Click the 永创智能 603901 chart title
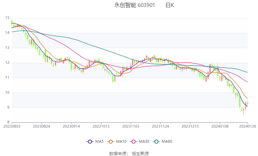The height and width of the screenshot is (156, 258). pyautogui.click(x=134, y=5)
